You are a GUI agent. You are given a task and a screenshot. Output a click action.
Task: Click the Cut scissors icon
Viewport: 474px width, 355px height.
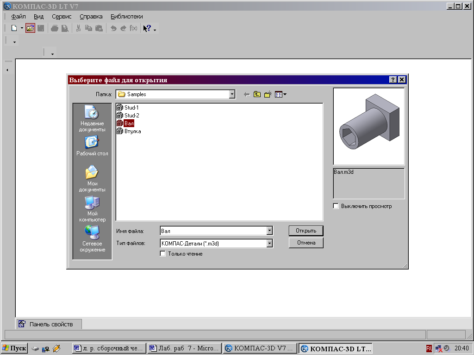(x=78, y=28)
